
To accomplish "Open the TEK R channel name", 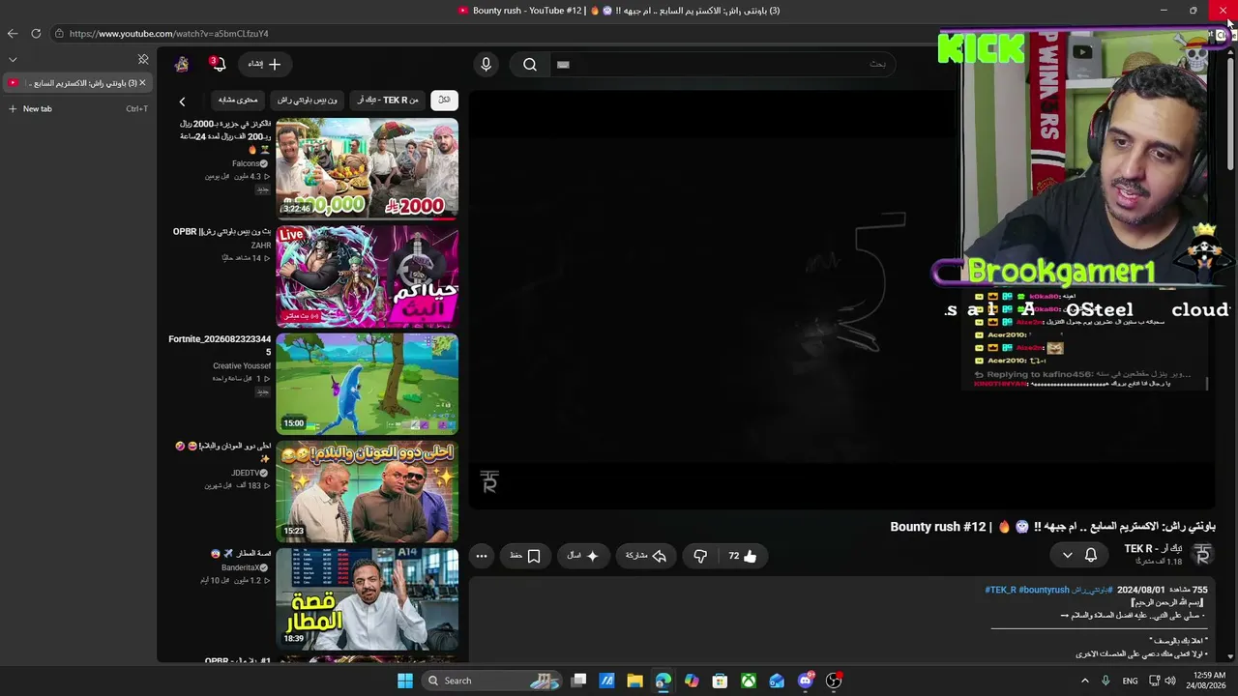I will [x=1153, y=549].
